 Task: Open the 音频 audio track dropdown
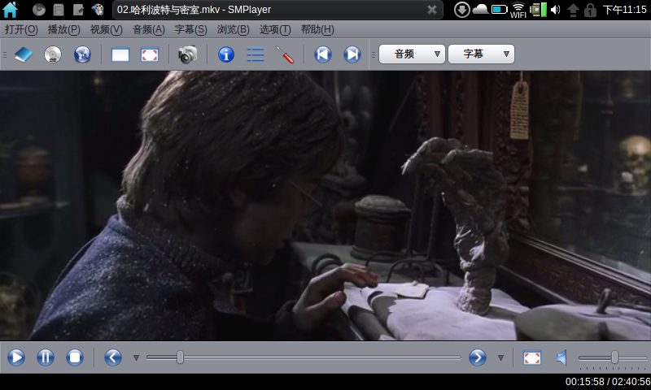(412, 54)
